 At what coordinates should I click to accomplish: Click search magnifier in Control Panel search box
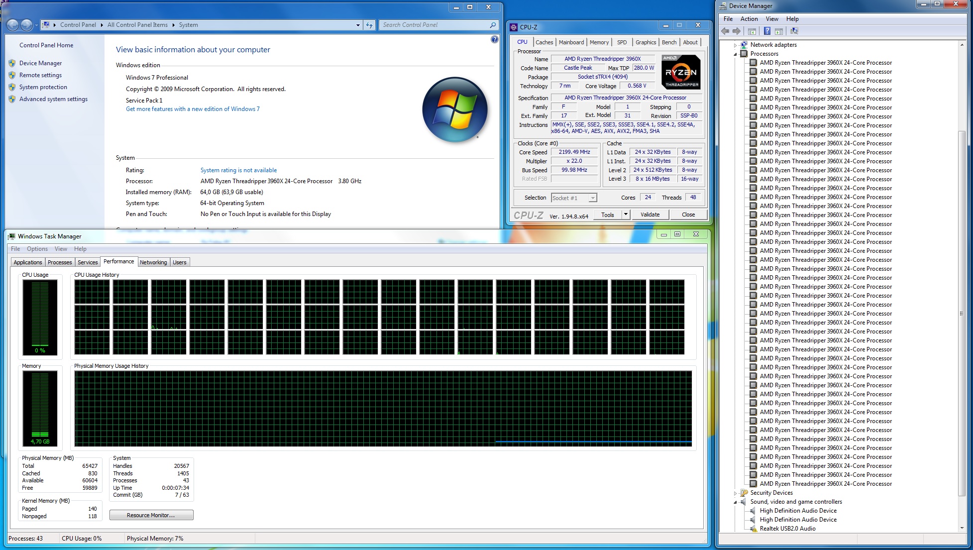point(493,25)
